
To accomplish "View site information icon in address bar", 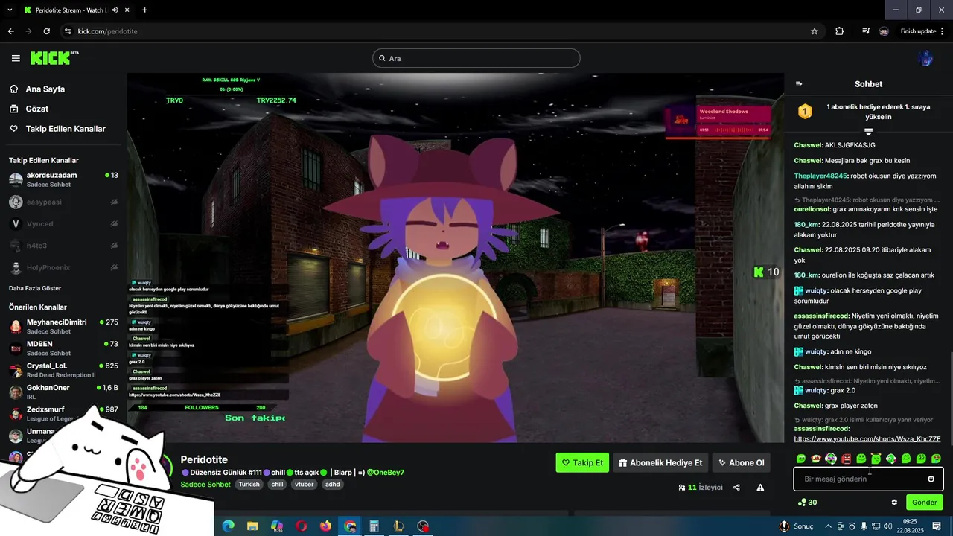I will 68,31.
